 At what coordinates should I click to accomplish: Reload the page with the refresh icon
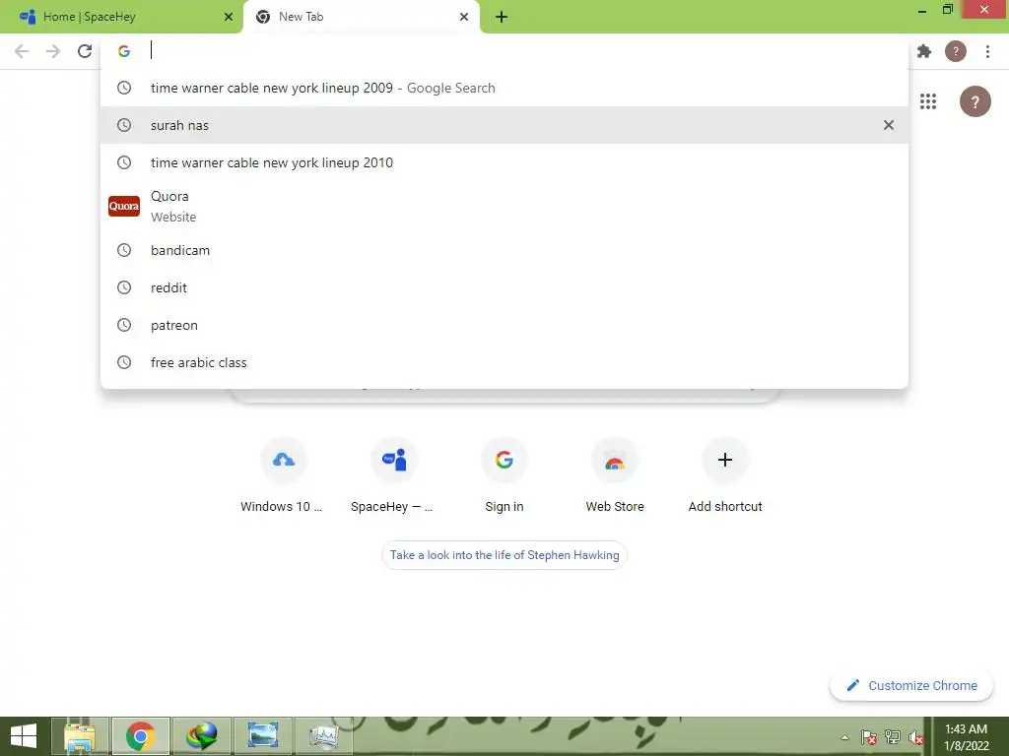click(x=85, y=51)
